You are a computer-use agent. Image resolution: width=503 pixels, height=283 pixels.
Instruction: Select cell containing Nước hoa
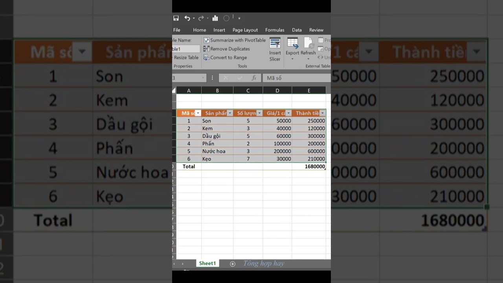pos(217,151)
